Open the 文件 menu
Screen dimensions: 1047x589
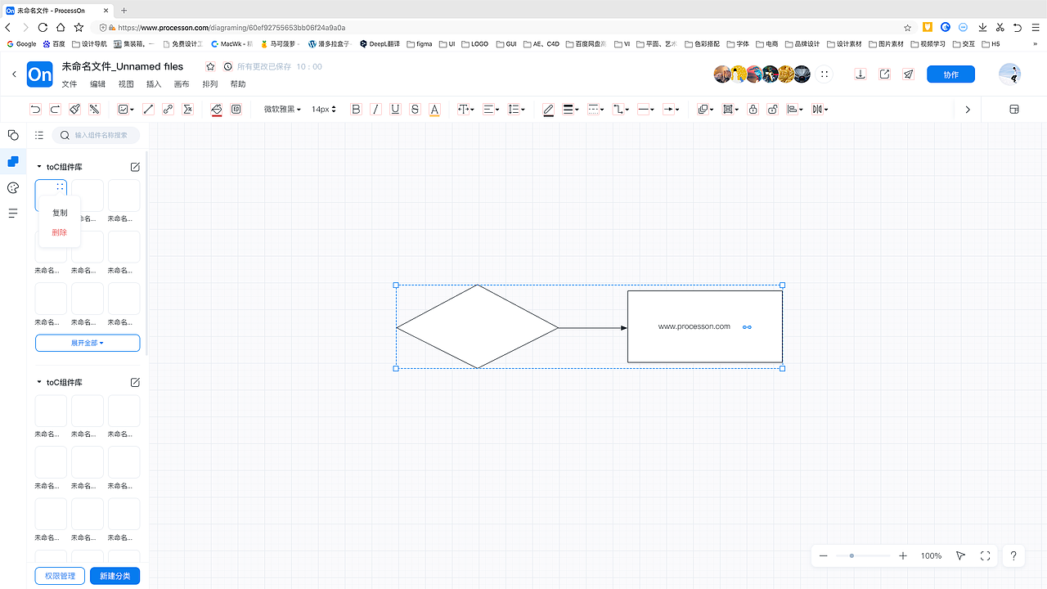(70, 84)
